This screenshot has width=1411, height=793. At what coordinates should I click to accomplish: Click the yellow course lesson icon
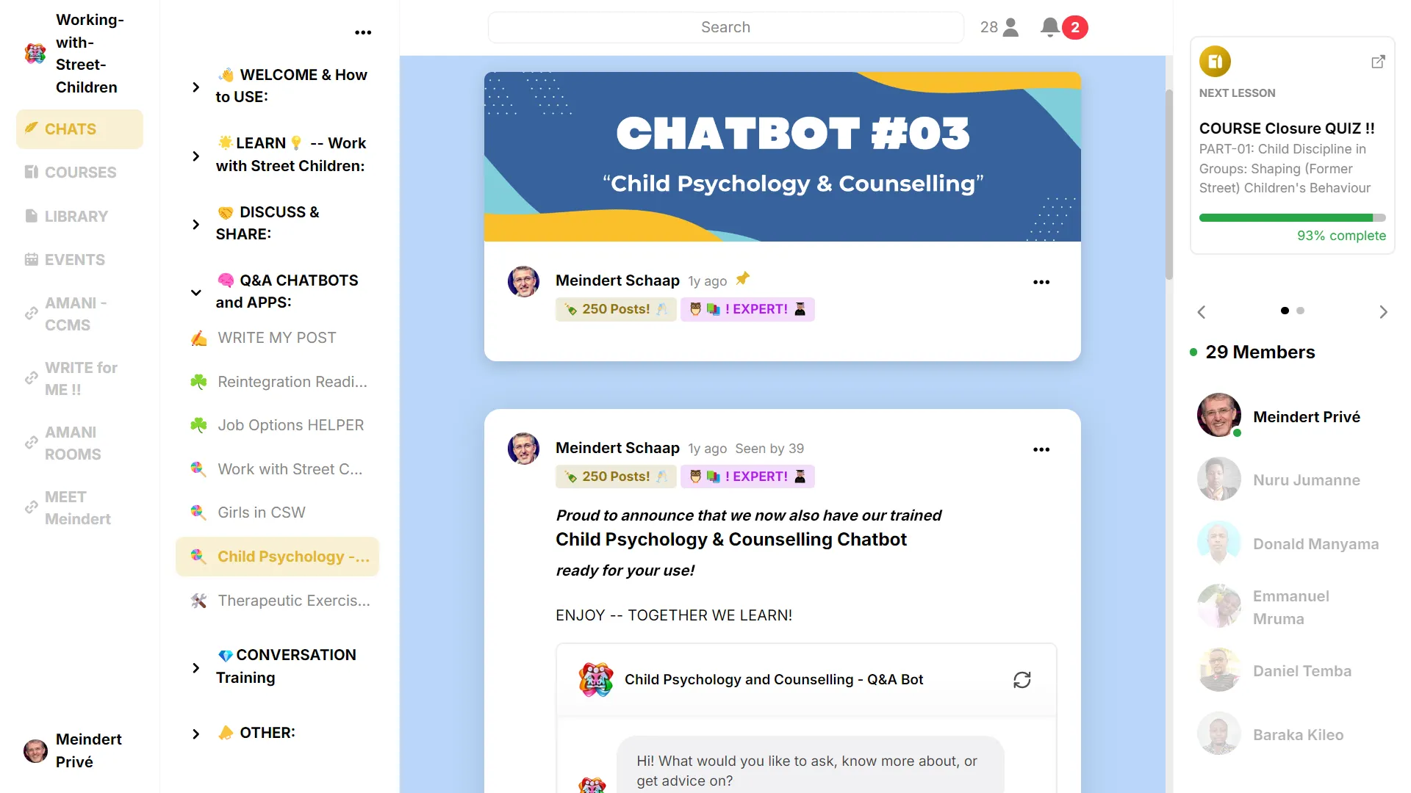coord(1215,62)
